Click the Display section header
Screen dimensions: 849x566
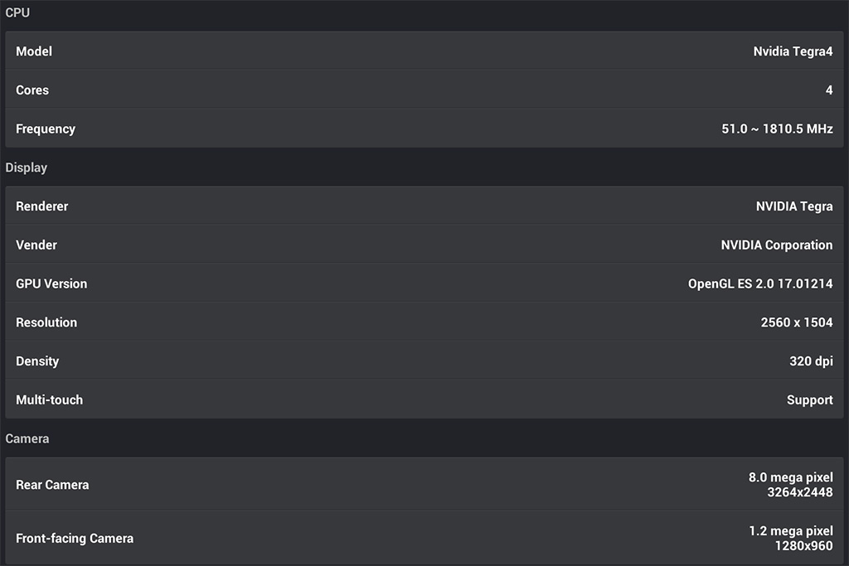click(27, 167)
